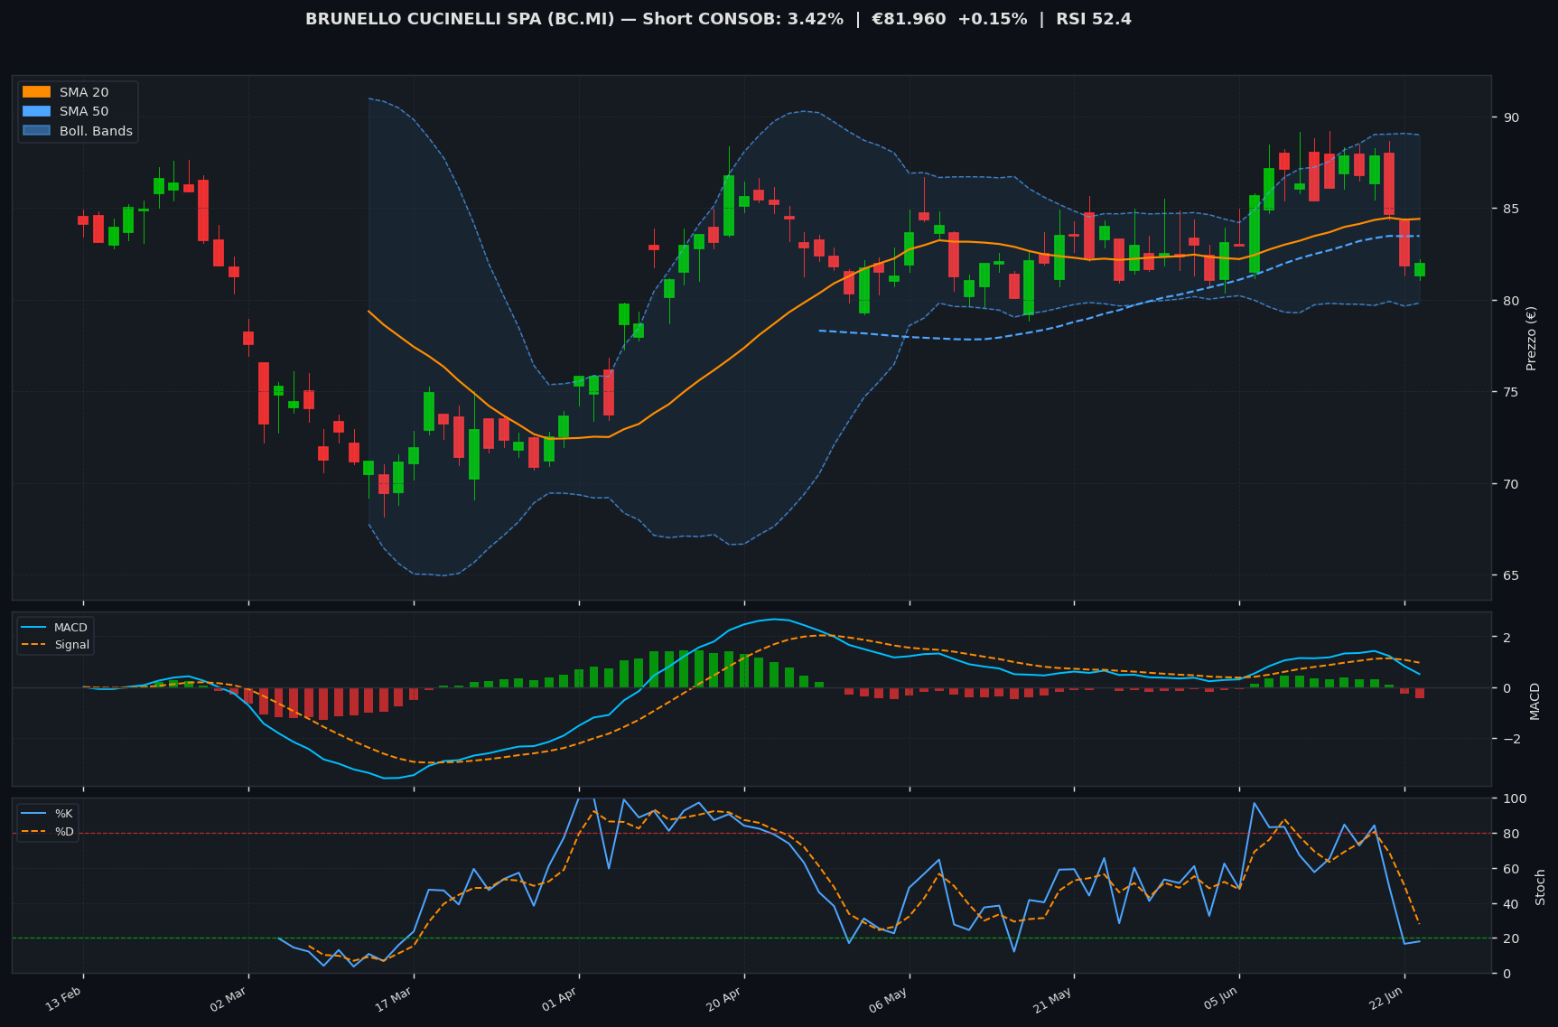Click the vertical "Stoch" axis title

[1541, 887]
